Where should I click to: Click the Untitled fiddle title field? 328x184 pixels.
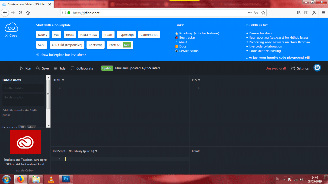23,88
